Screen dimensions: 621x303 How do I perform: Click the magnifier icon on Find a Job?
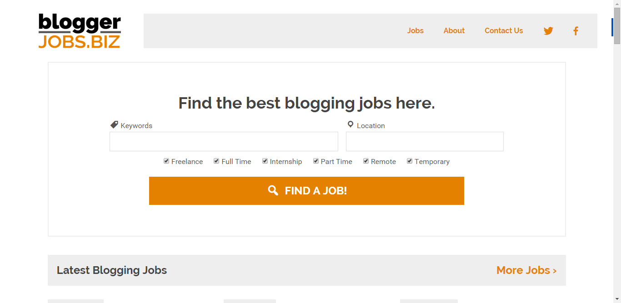[x=273, y=190]
